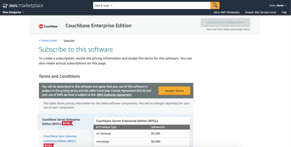Expand the View Categories menu
Viewport: 291px width, 147px height.
click(13, 12)
